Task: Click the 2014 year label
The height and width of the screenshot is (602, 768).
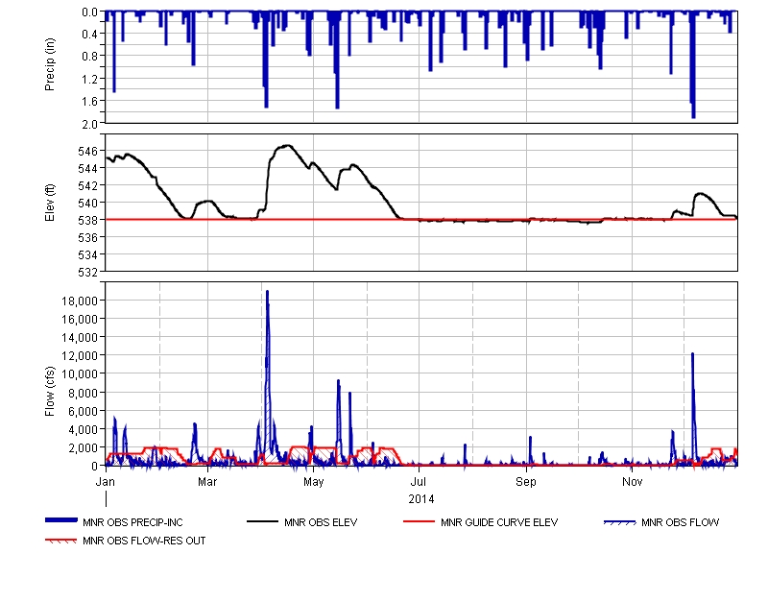Action: click(421, 499)
